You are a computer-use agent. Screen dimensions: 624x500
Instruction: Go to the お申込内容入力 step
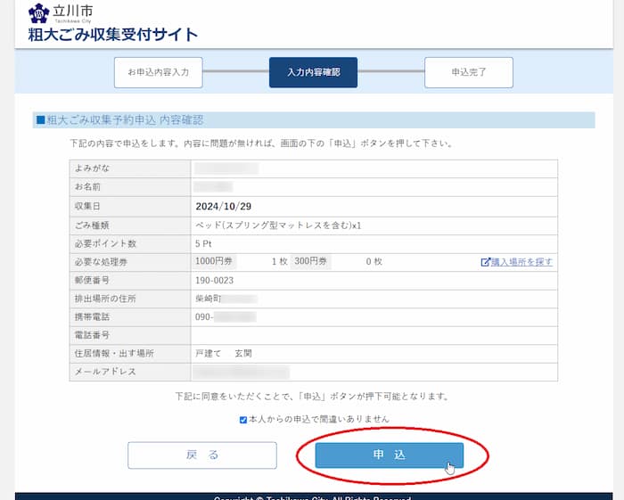pyautogui.click(x=158, y=72)
